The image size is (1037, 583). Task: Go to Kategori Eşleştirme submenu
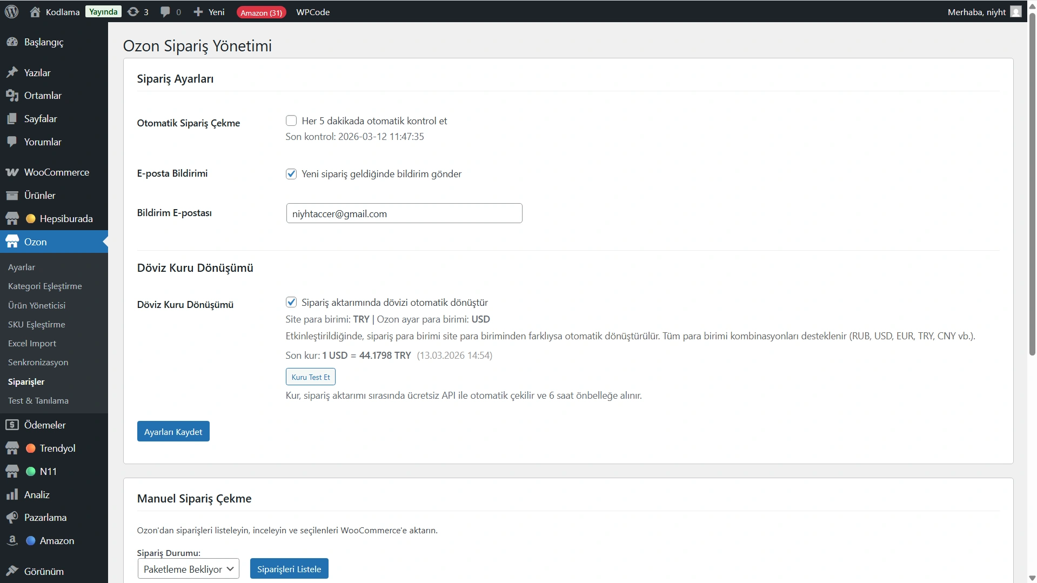[45, 286]
